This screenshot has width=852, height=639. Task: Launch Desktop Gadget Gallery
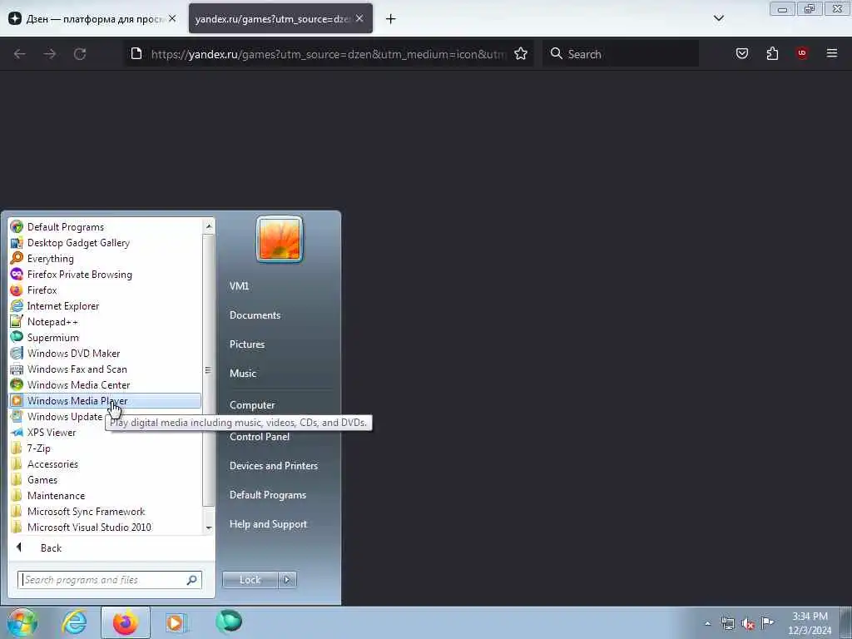pos(106,243)
